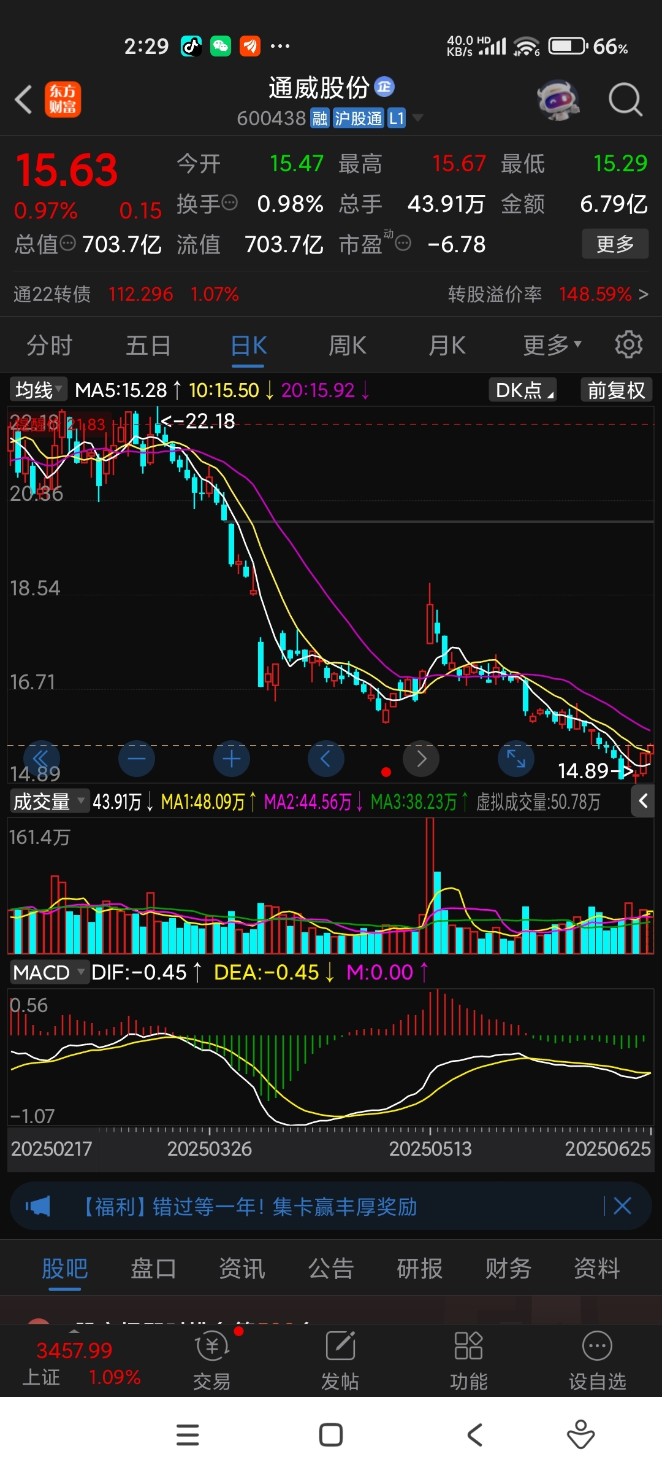
Task: Open 交易 trading icon
Action: point(212,1359)
